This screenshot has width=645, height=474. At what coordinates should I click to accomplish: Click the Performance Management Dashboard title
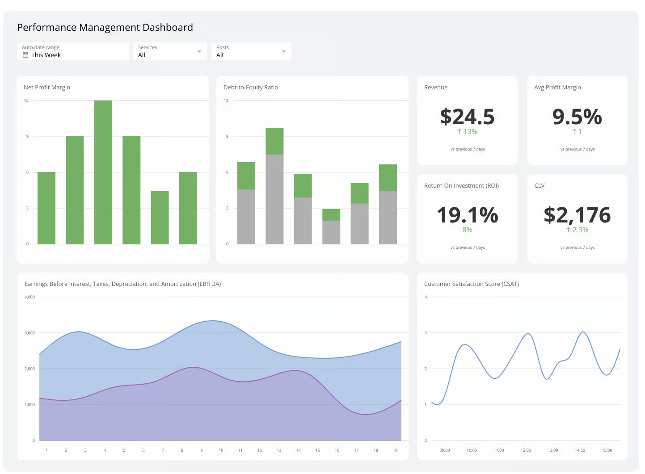pyautogui.click(x=105, y=27)
